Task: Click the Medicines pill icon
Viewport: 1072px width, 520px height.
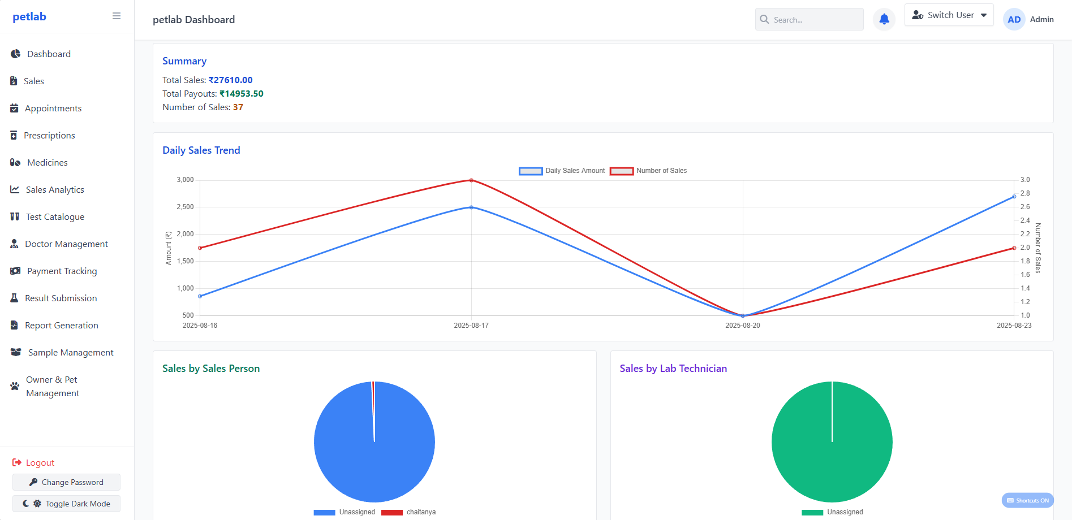Action: (14, 162)
